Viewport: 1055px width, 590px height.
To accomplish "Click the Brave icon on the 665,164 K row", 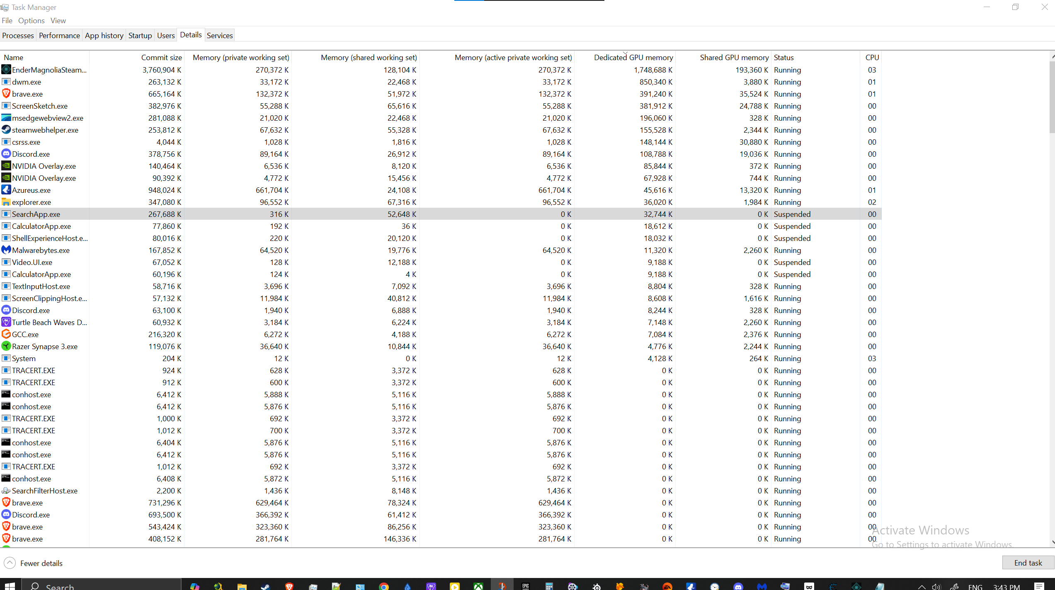I will coord(6,94).
